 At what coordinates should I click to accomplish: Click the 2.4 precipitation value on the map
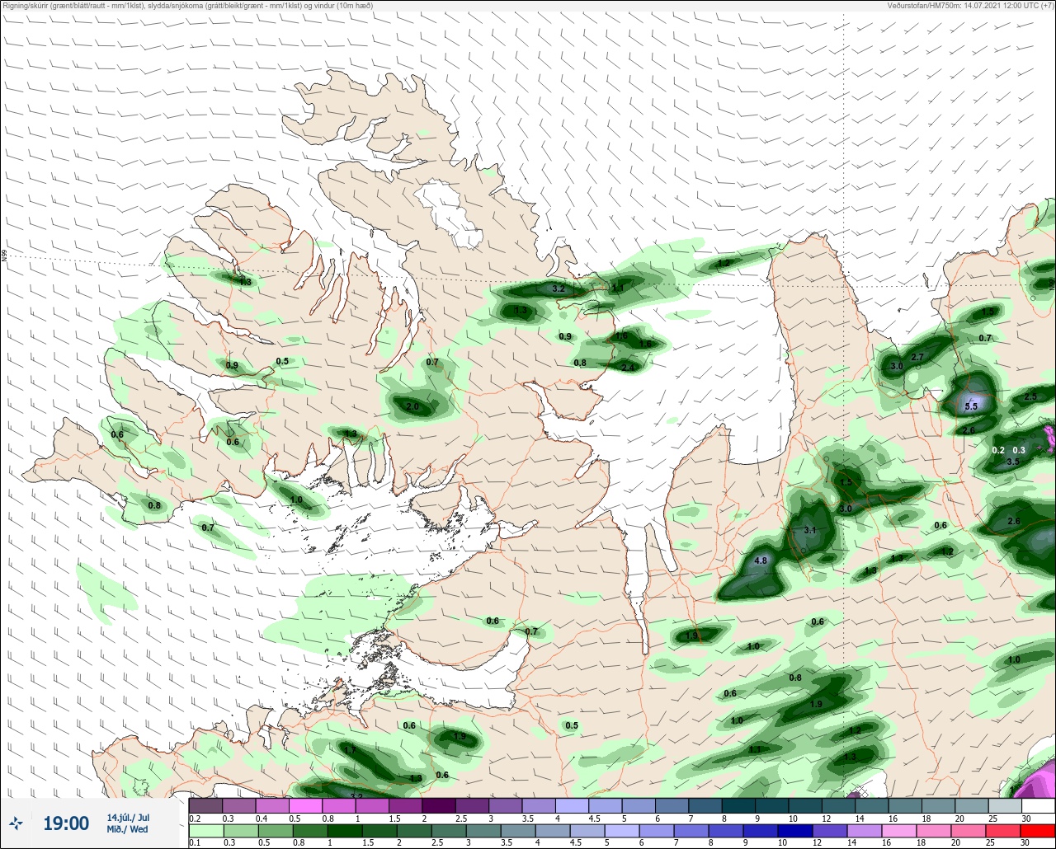628,367
